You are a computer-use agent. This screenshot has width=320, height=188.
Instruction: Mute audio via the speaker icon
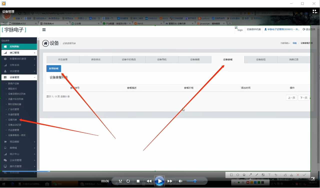(x=180, y=181)
